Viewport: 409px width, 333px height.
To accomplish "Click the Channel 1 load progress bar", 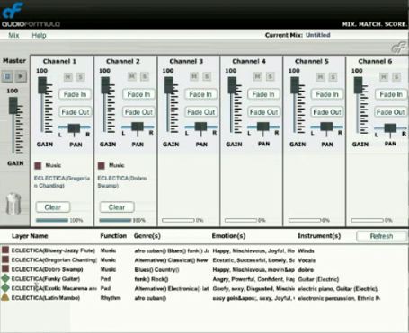I will click(52, 220).
